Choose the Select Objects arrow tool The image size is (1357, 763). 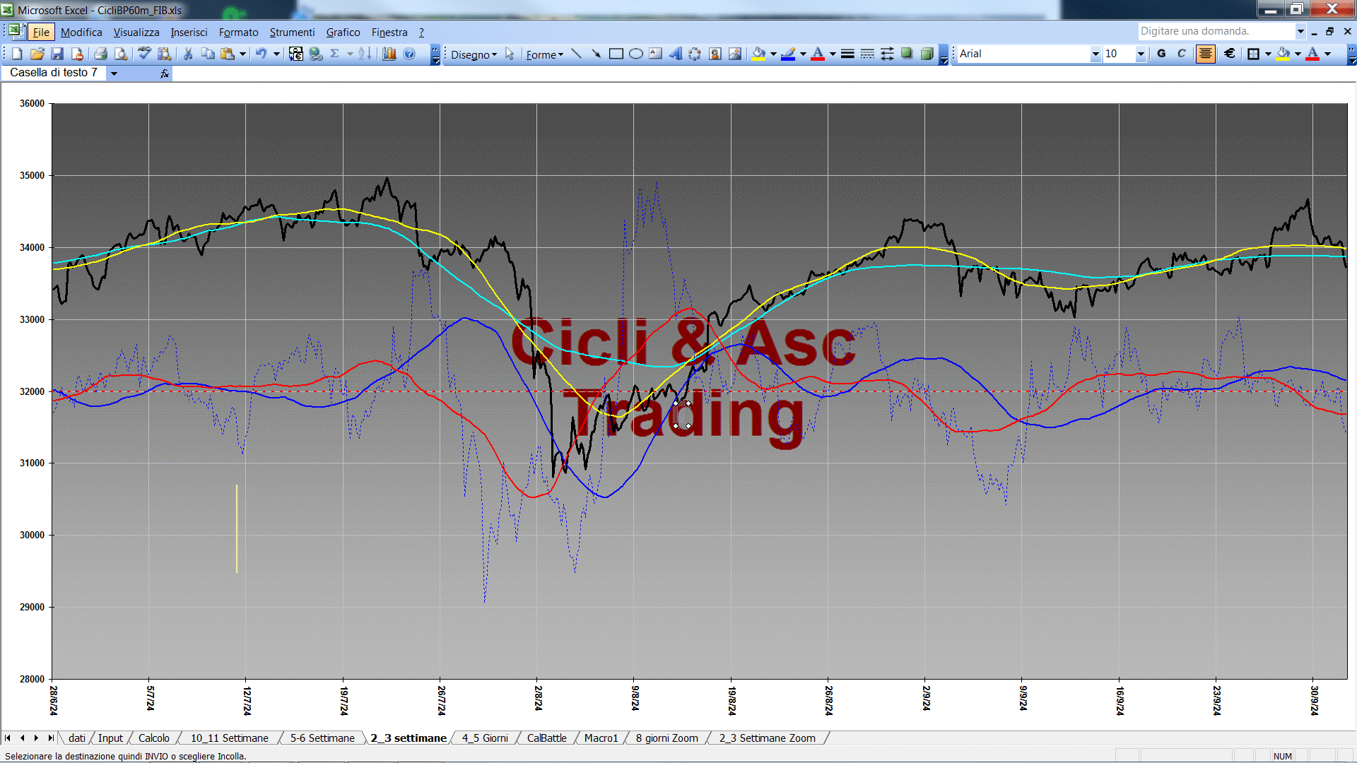510,54
